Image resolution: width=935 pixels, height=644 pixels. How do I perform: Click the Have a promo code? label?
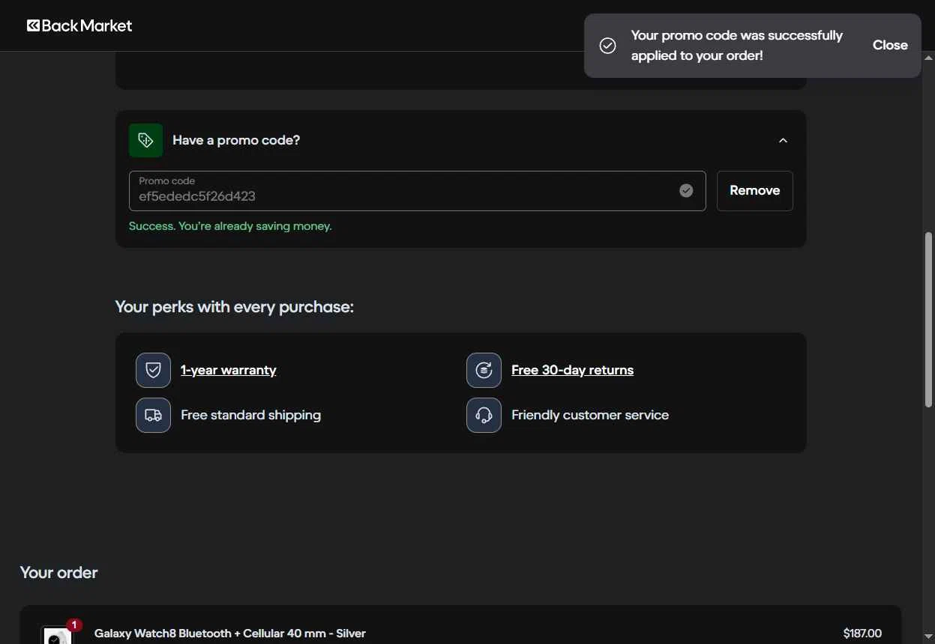(236, 140)
